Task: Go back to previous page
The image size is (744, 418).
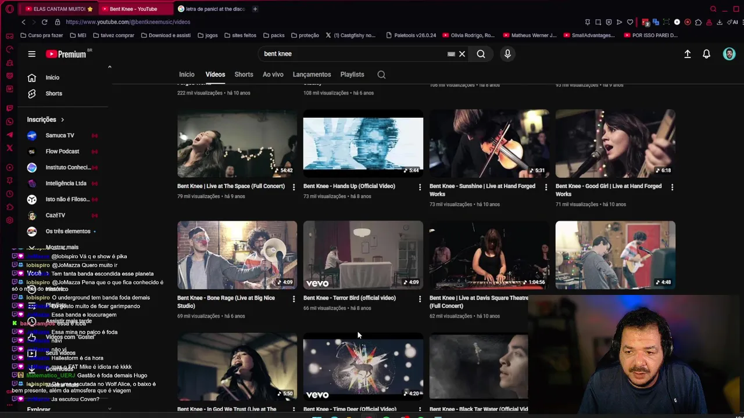Action: (23, 22)
